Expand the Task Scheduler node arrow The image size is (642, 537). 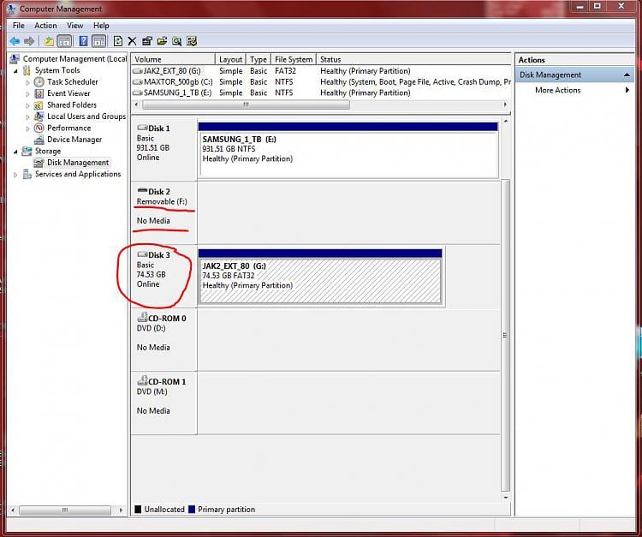[x=27, y=82]
